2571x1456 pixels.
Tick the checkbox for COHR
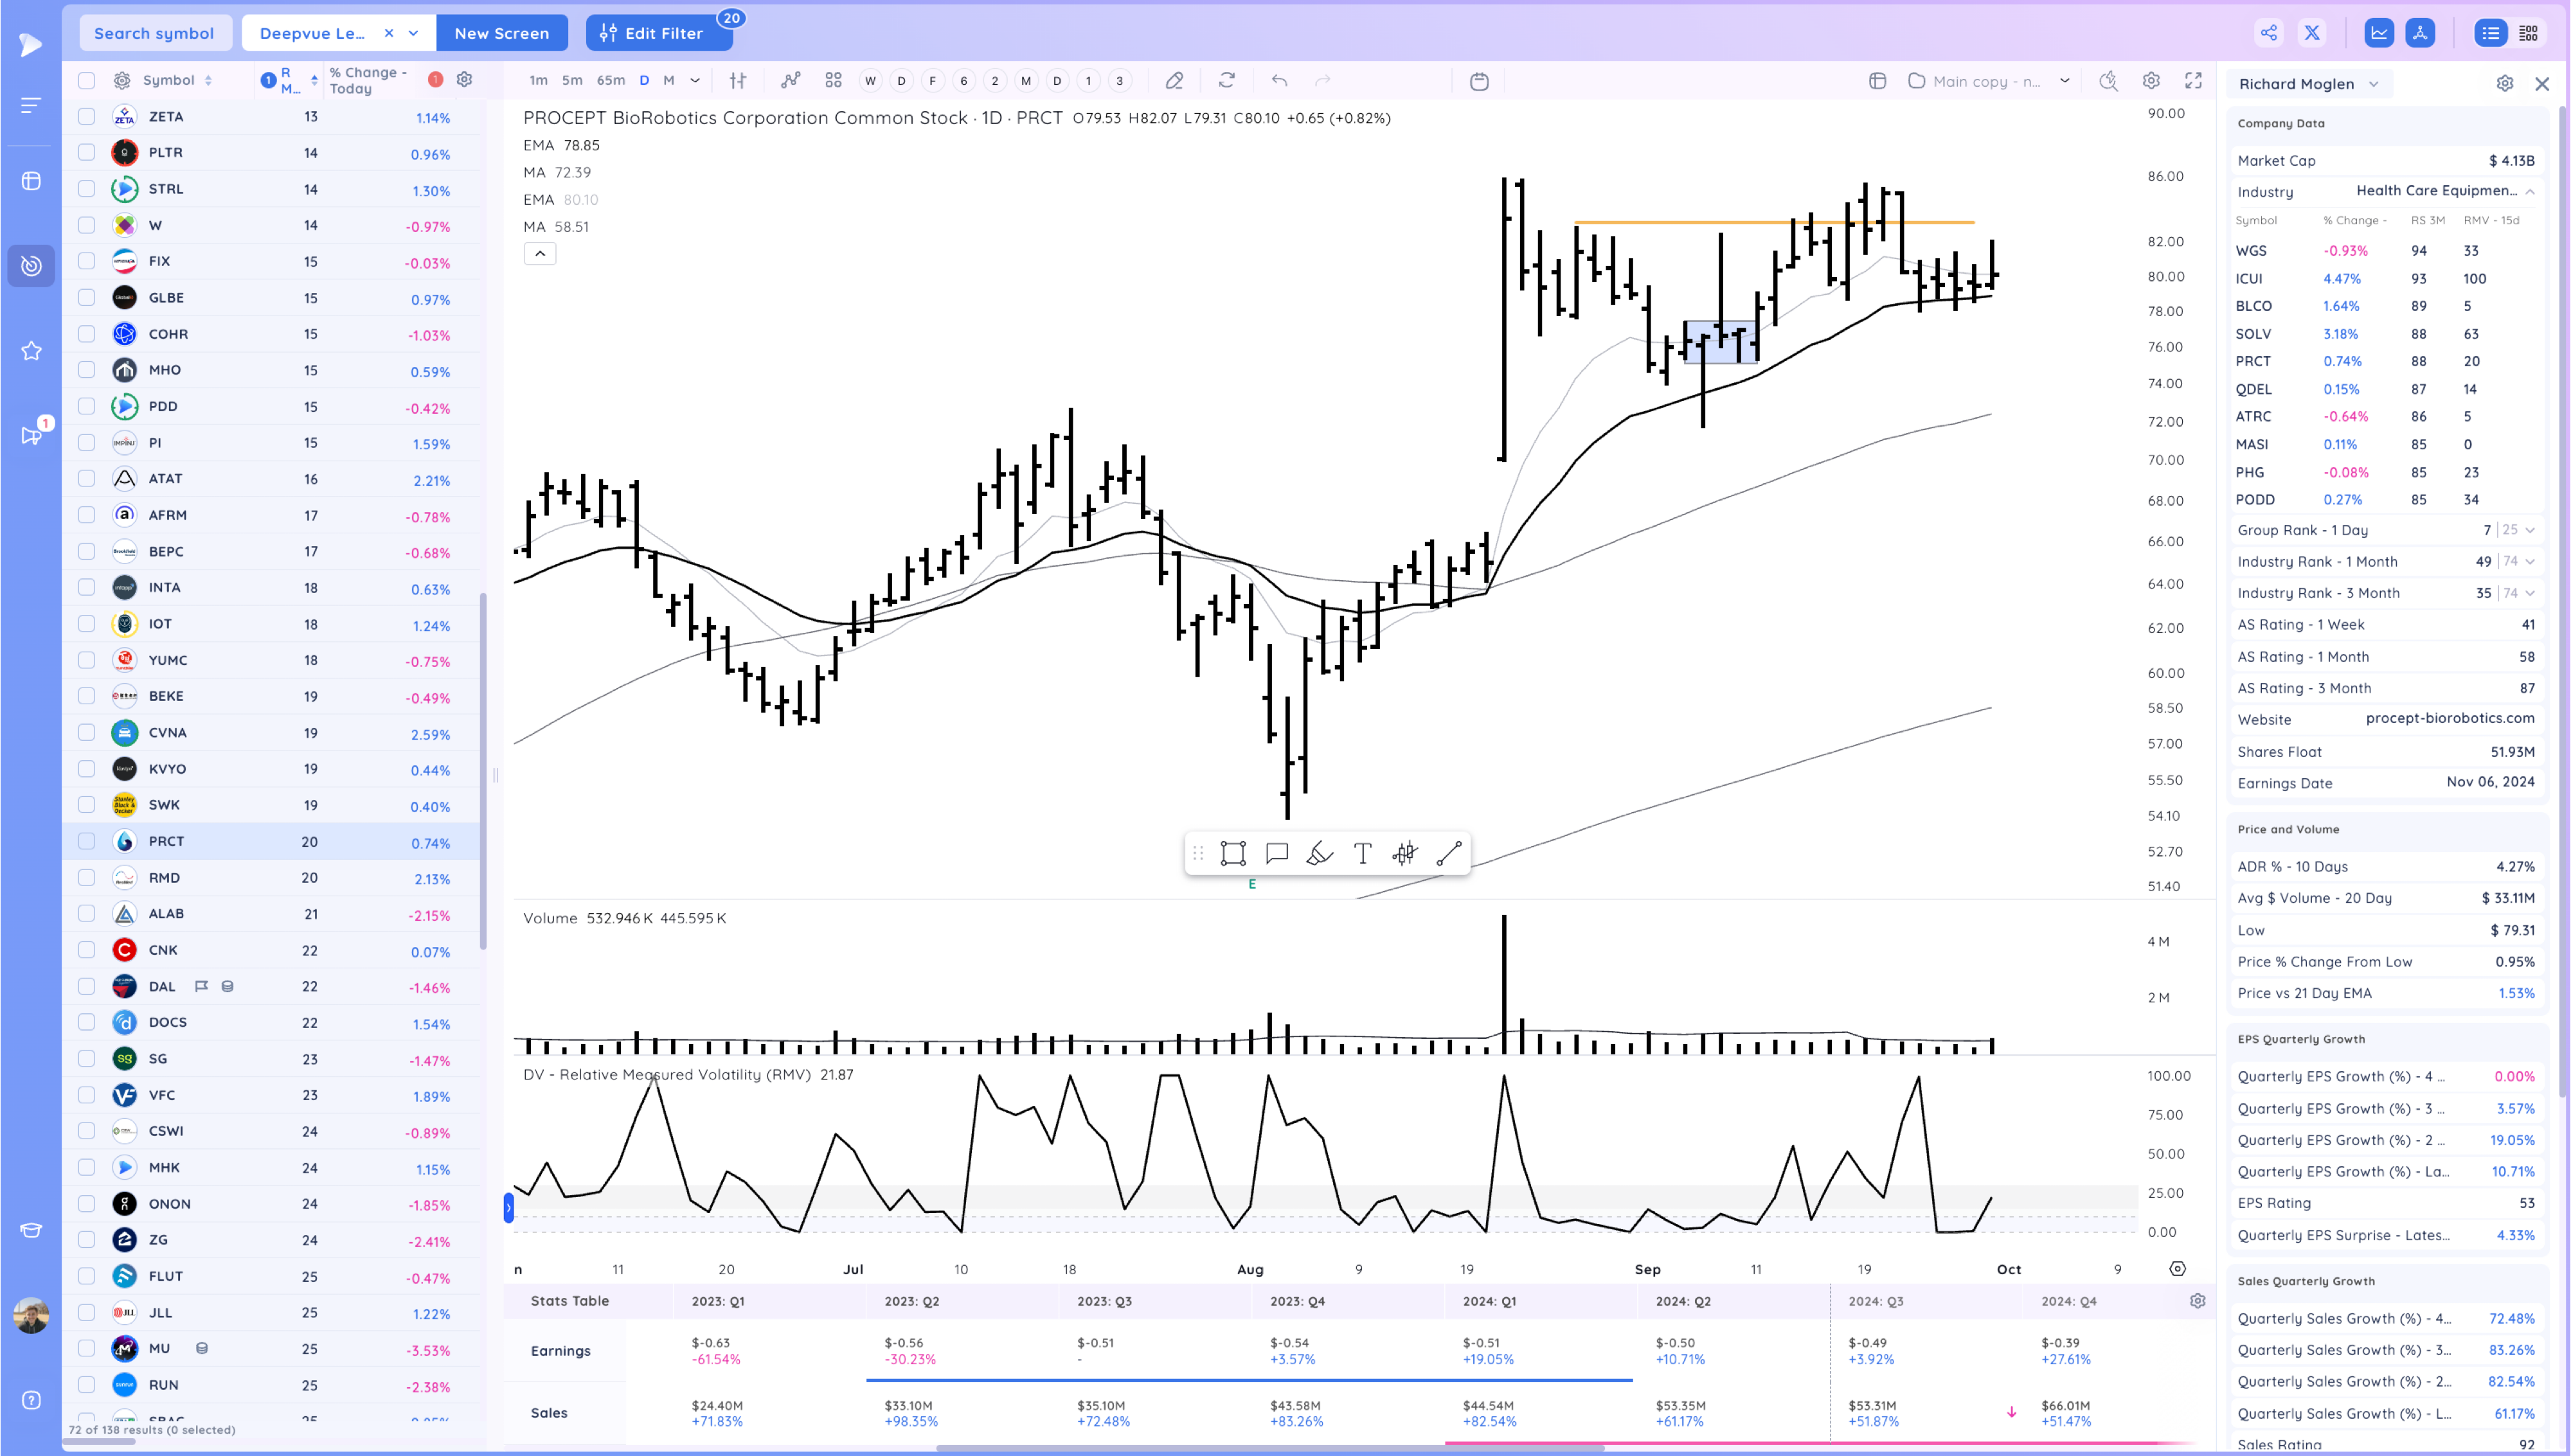87,334
